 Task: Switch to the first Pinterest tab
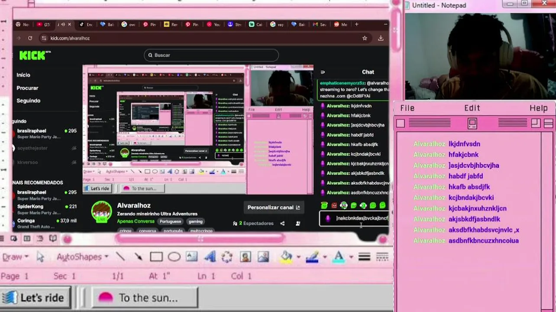pos(150,24)
